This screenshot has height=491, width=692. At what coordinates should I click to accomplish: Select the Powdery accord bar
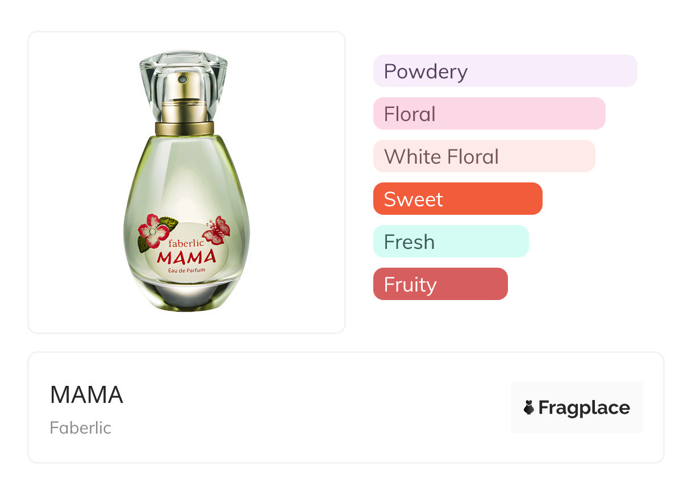click(505, 71)
